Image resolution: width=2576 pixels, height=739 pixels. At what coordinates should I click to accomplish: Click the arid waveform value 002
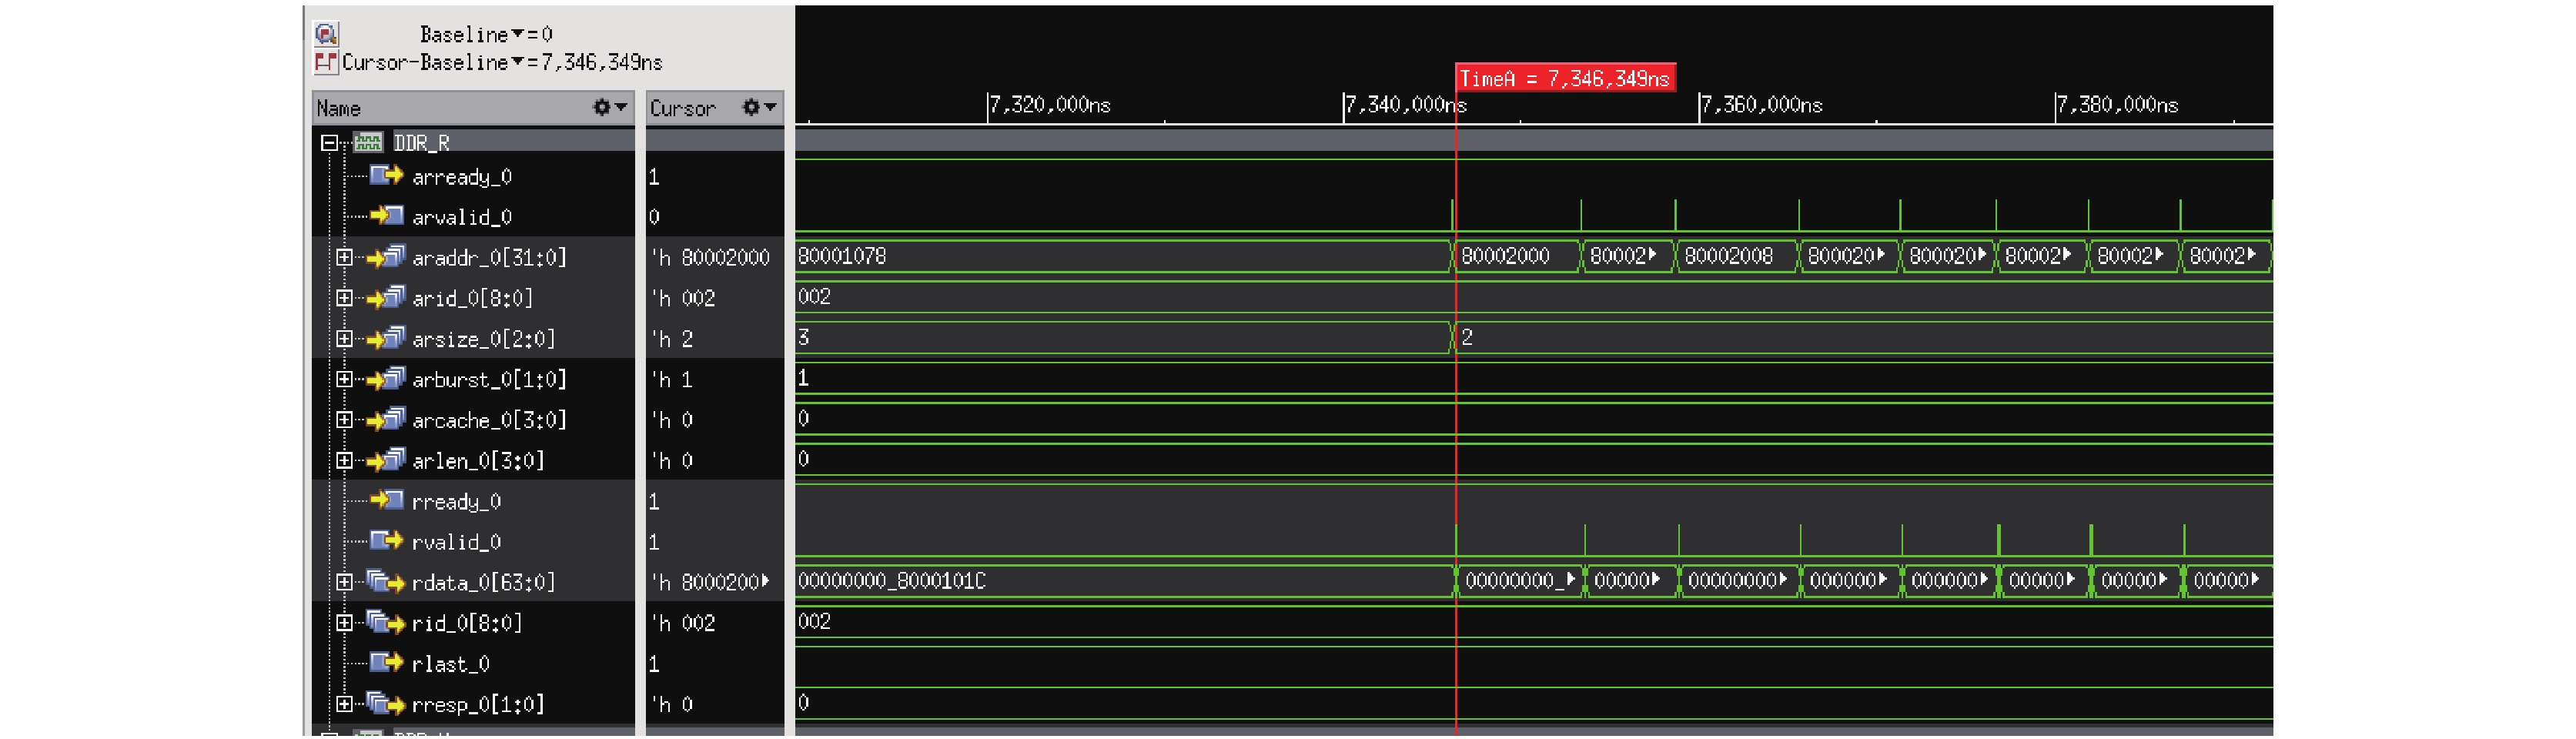(815, 296)
